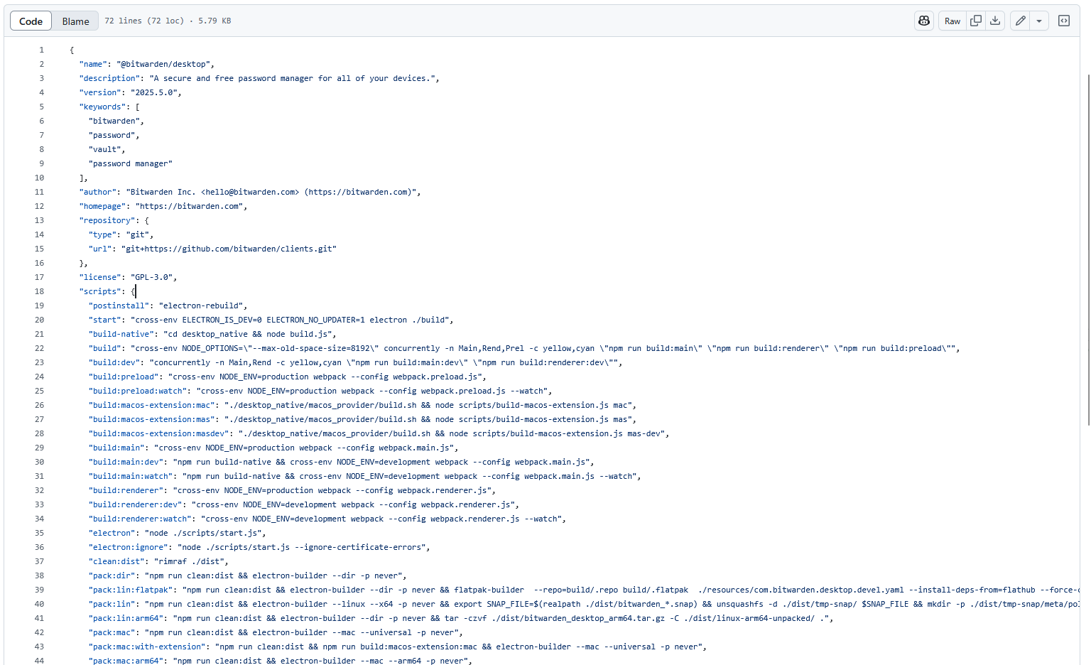Download the raw file icon
Image resolution: width=1091 pixels, height=665 pixels.
coord(995,21)
